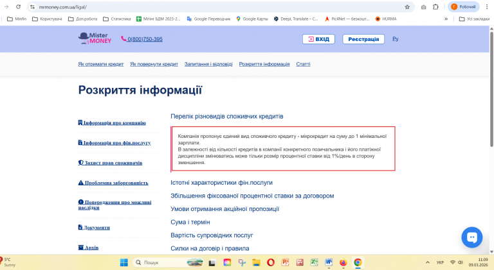Viewport: 494px width, 270px height.
Task: Open the Доп.робота bookmark folder
Action: [x=82, y=19]
